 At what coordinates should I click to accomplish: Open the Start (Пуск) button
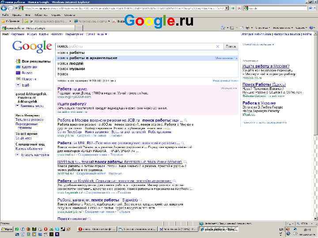coord(7,229)
